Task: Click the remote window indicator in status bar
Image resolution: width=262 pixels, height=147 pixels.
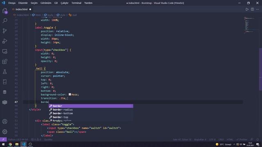Action: click(3, 140)
